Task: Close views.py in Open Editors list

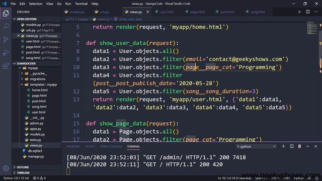Action: click(18, 36)
